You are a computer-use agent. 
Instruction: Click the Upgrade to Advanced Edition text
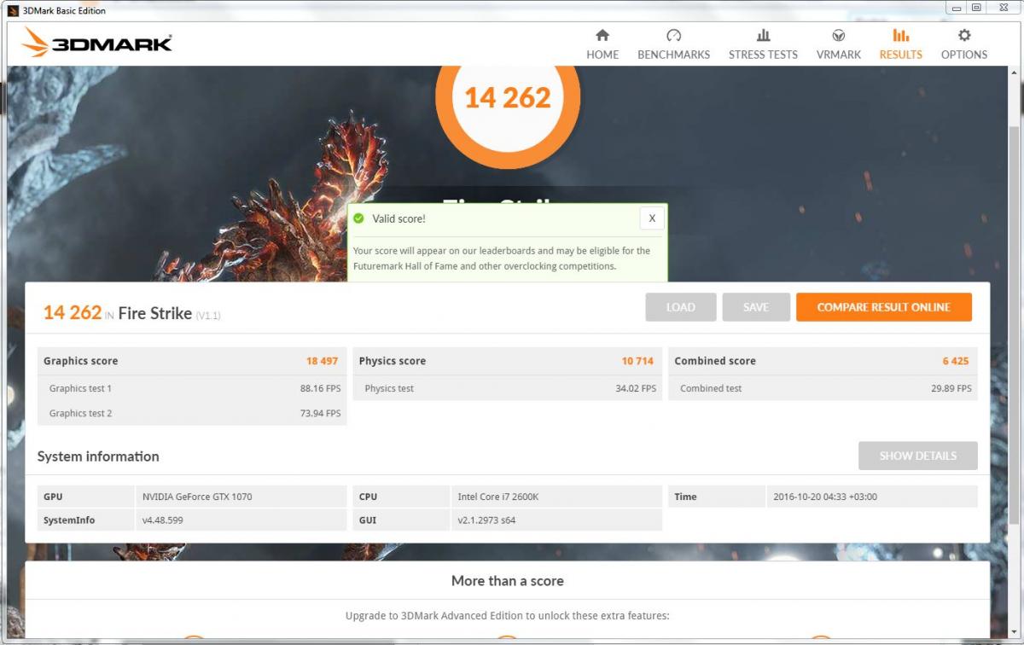508,615
